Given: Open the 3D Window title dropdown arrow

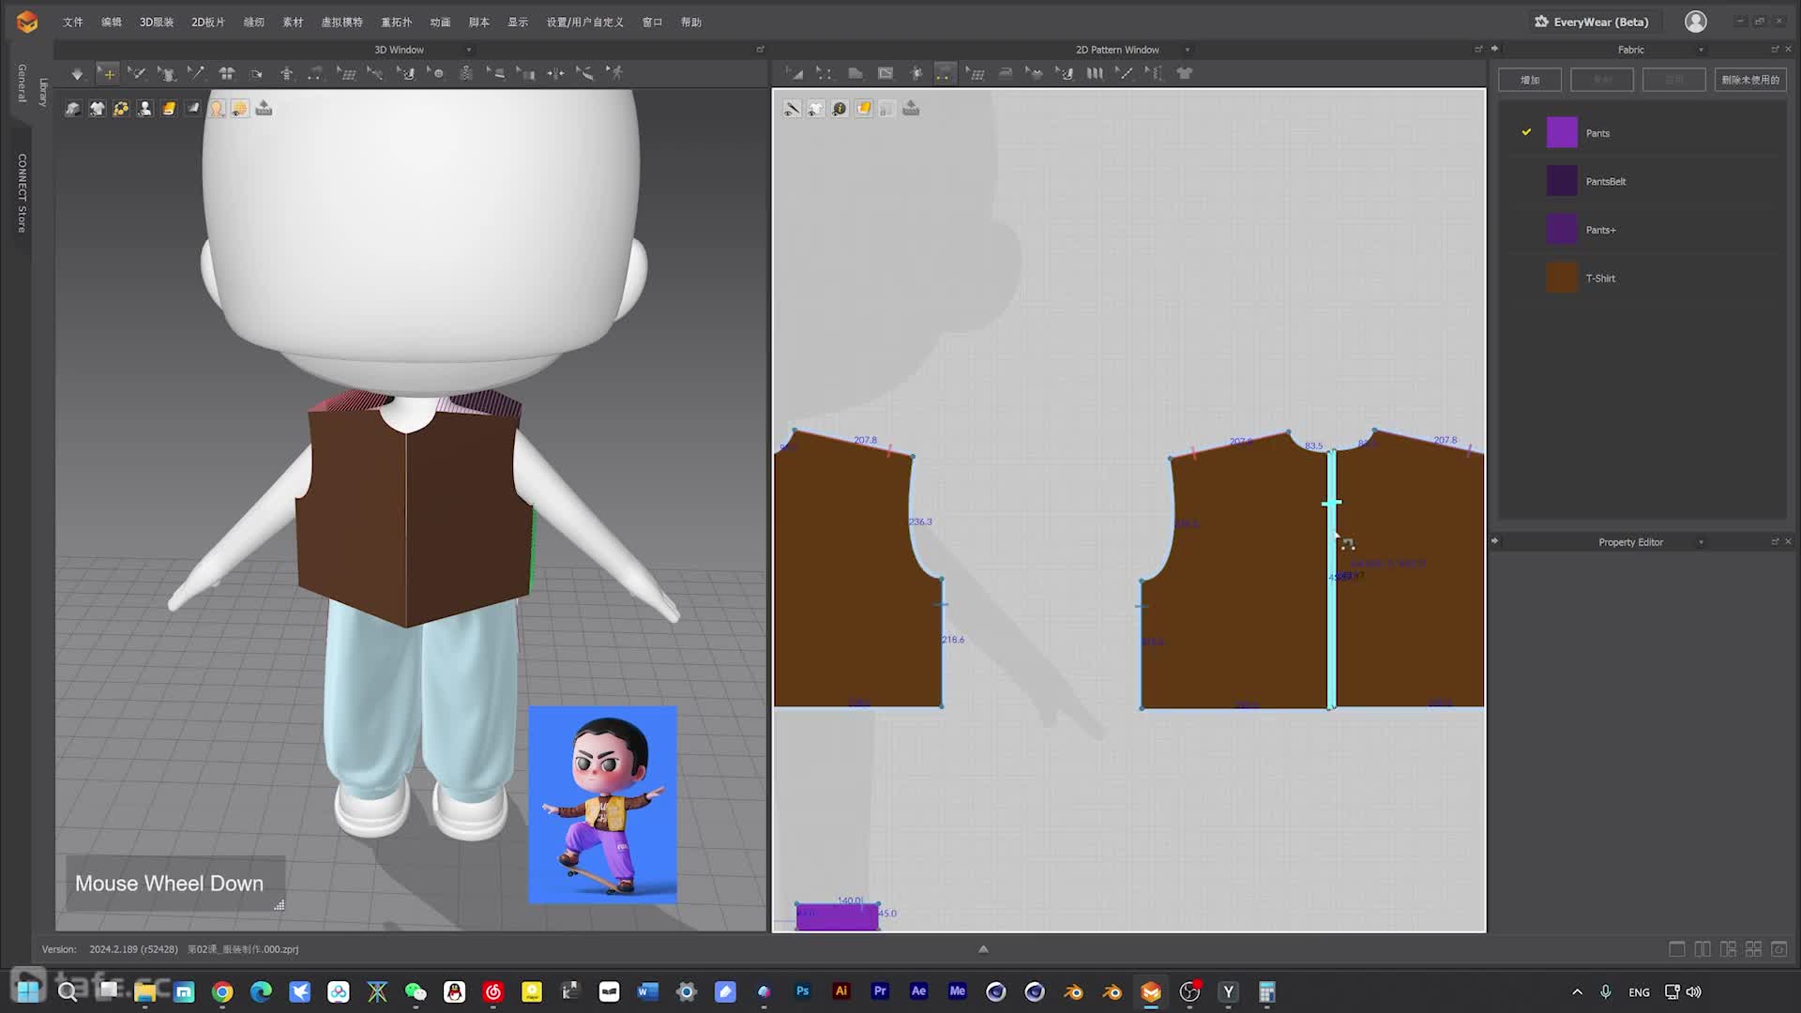Looking at the screenshot, I should point(469,50).
